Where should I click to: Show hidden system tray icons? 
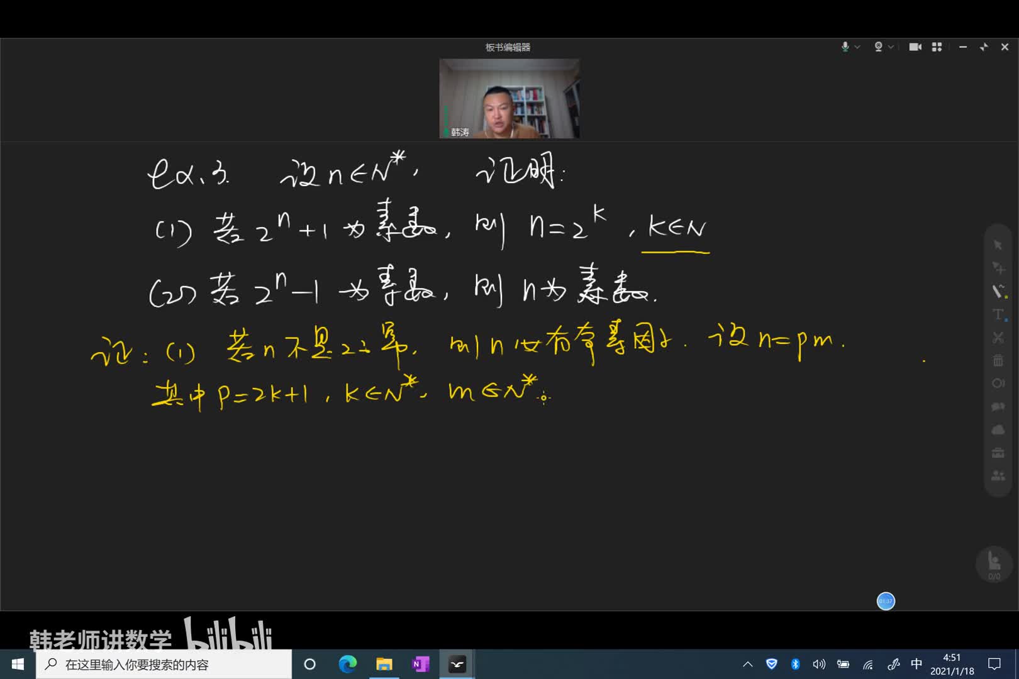tap(748, 664)
